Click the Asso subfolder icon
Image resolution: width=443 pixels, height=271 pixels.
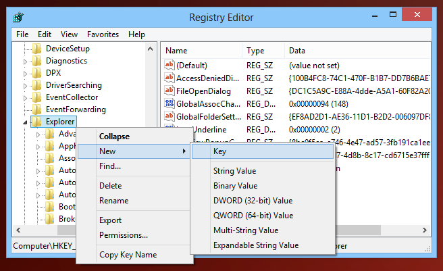pyautogui.click(x=50, y=158)
